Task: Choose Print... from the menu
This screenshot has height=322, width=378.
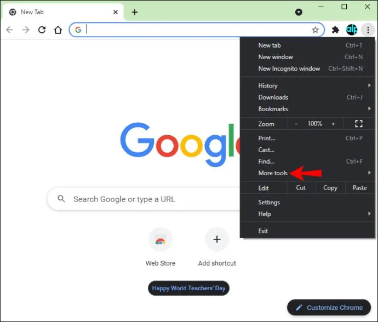Action: tap(308, 138)
